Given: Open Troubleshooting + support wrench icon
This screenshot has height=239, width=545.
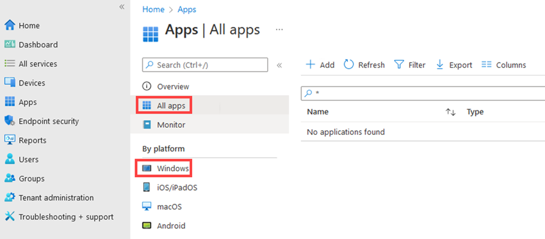Looking at the screenshot, I should tap(10, 217).
